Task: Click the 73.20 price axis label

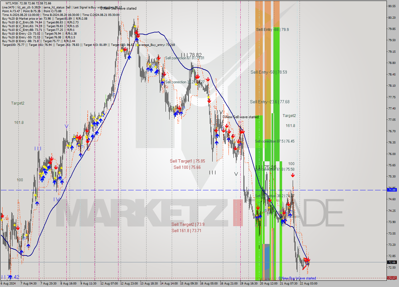Action: tap(392, 245)
